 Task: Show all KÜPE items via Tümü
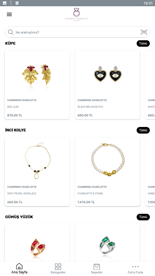(x=143, y=43)
